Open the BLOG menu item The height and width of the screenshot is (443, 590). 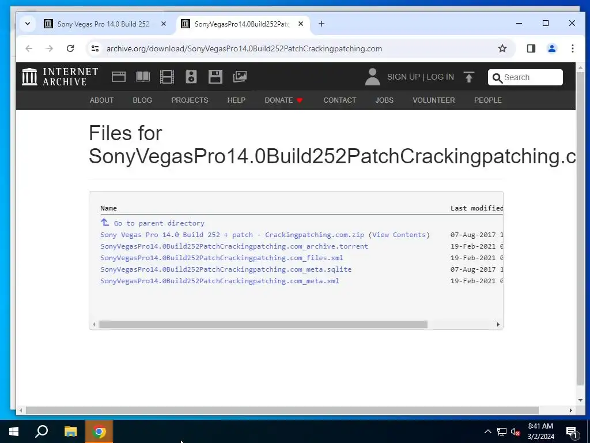coord(142,100)
